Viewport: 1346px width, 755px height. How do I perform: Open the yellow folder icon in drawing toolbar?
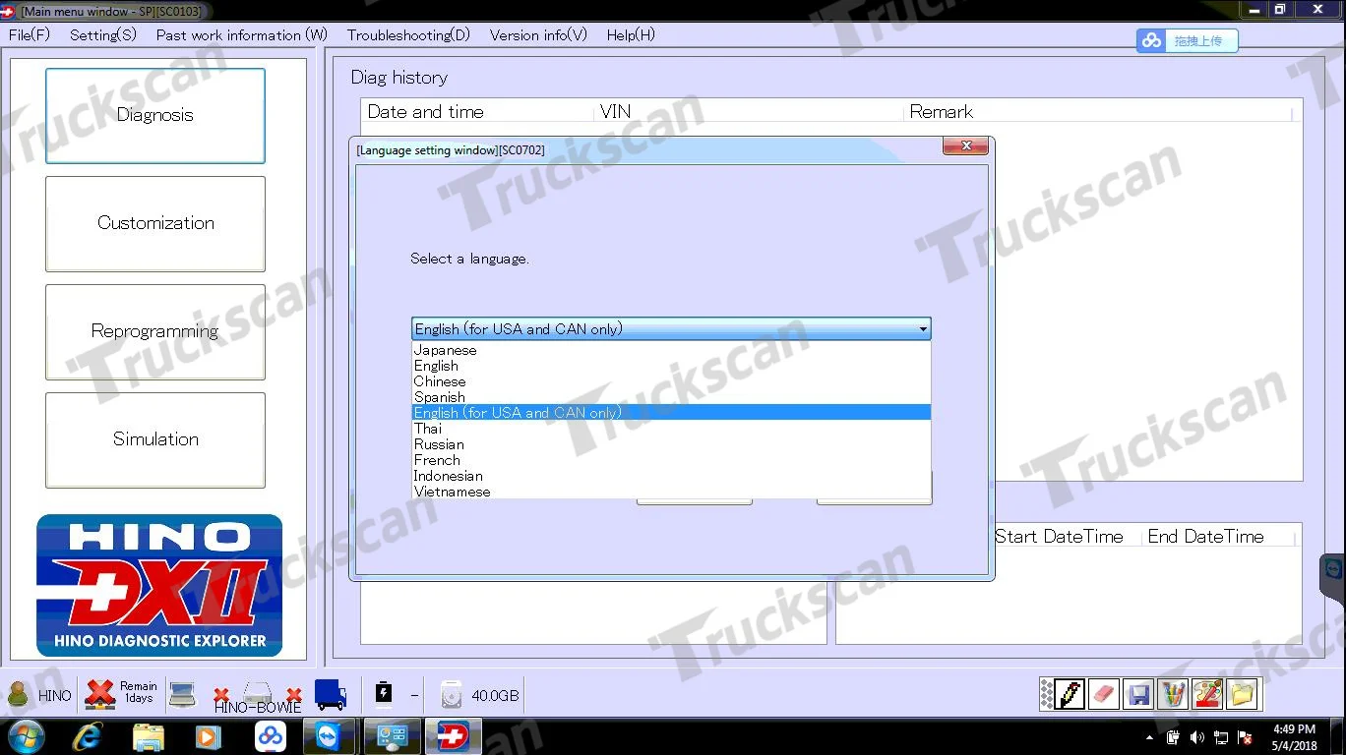(1242, 694)
